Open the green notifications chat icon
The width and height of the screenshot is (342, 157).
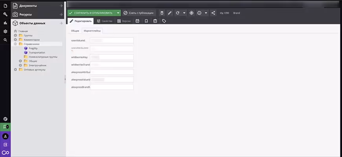(x=5, y=127)
